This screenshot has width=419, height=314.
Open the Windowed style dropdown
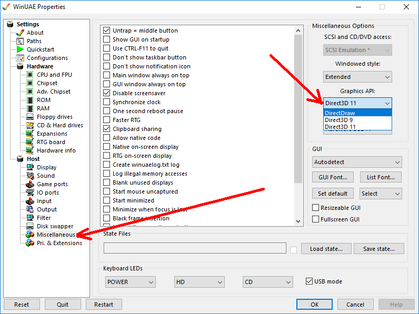357,77
